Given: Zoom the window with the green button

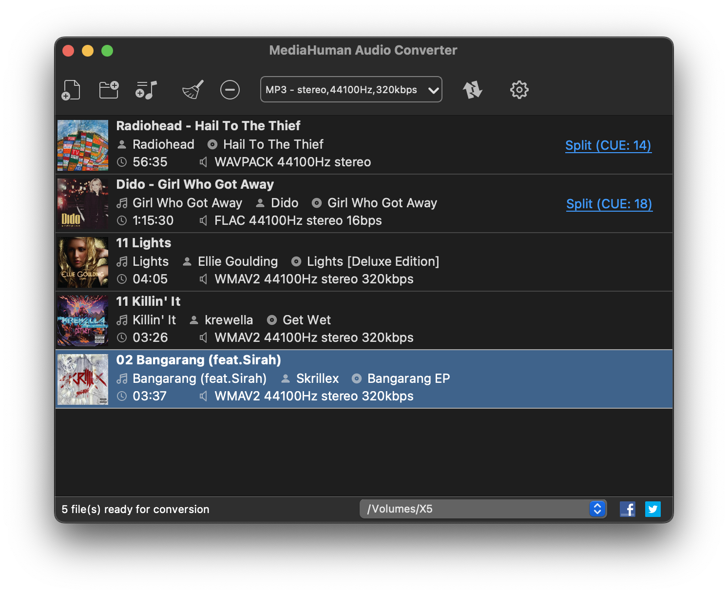Looking at the screenshot, I should 107,51.
